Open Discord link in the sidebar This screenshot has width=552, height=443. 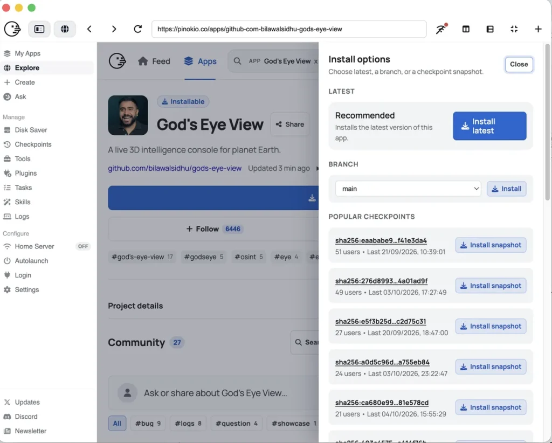click(47, 417)
